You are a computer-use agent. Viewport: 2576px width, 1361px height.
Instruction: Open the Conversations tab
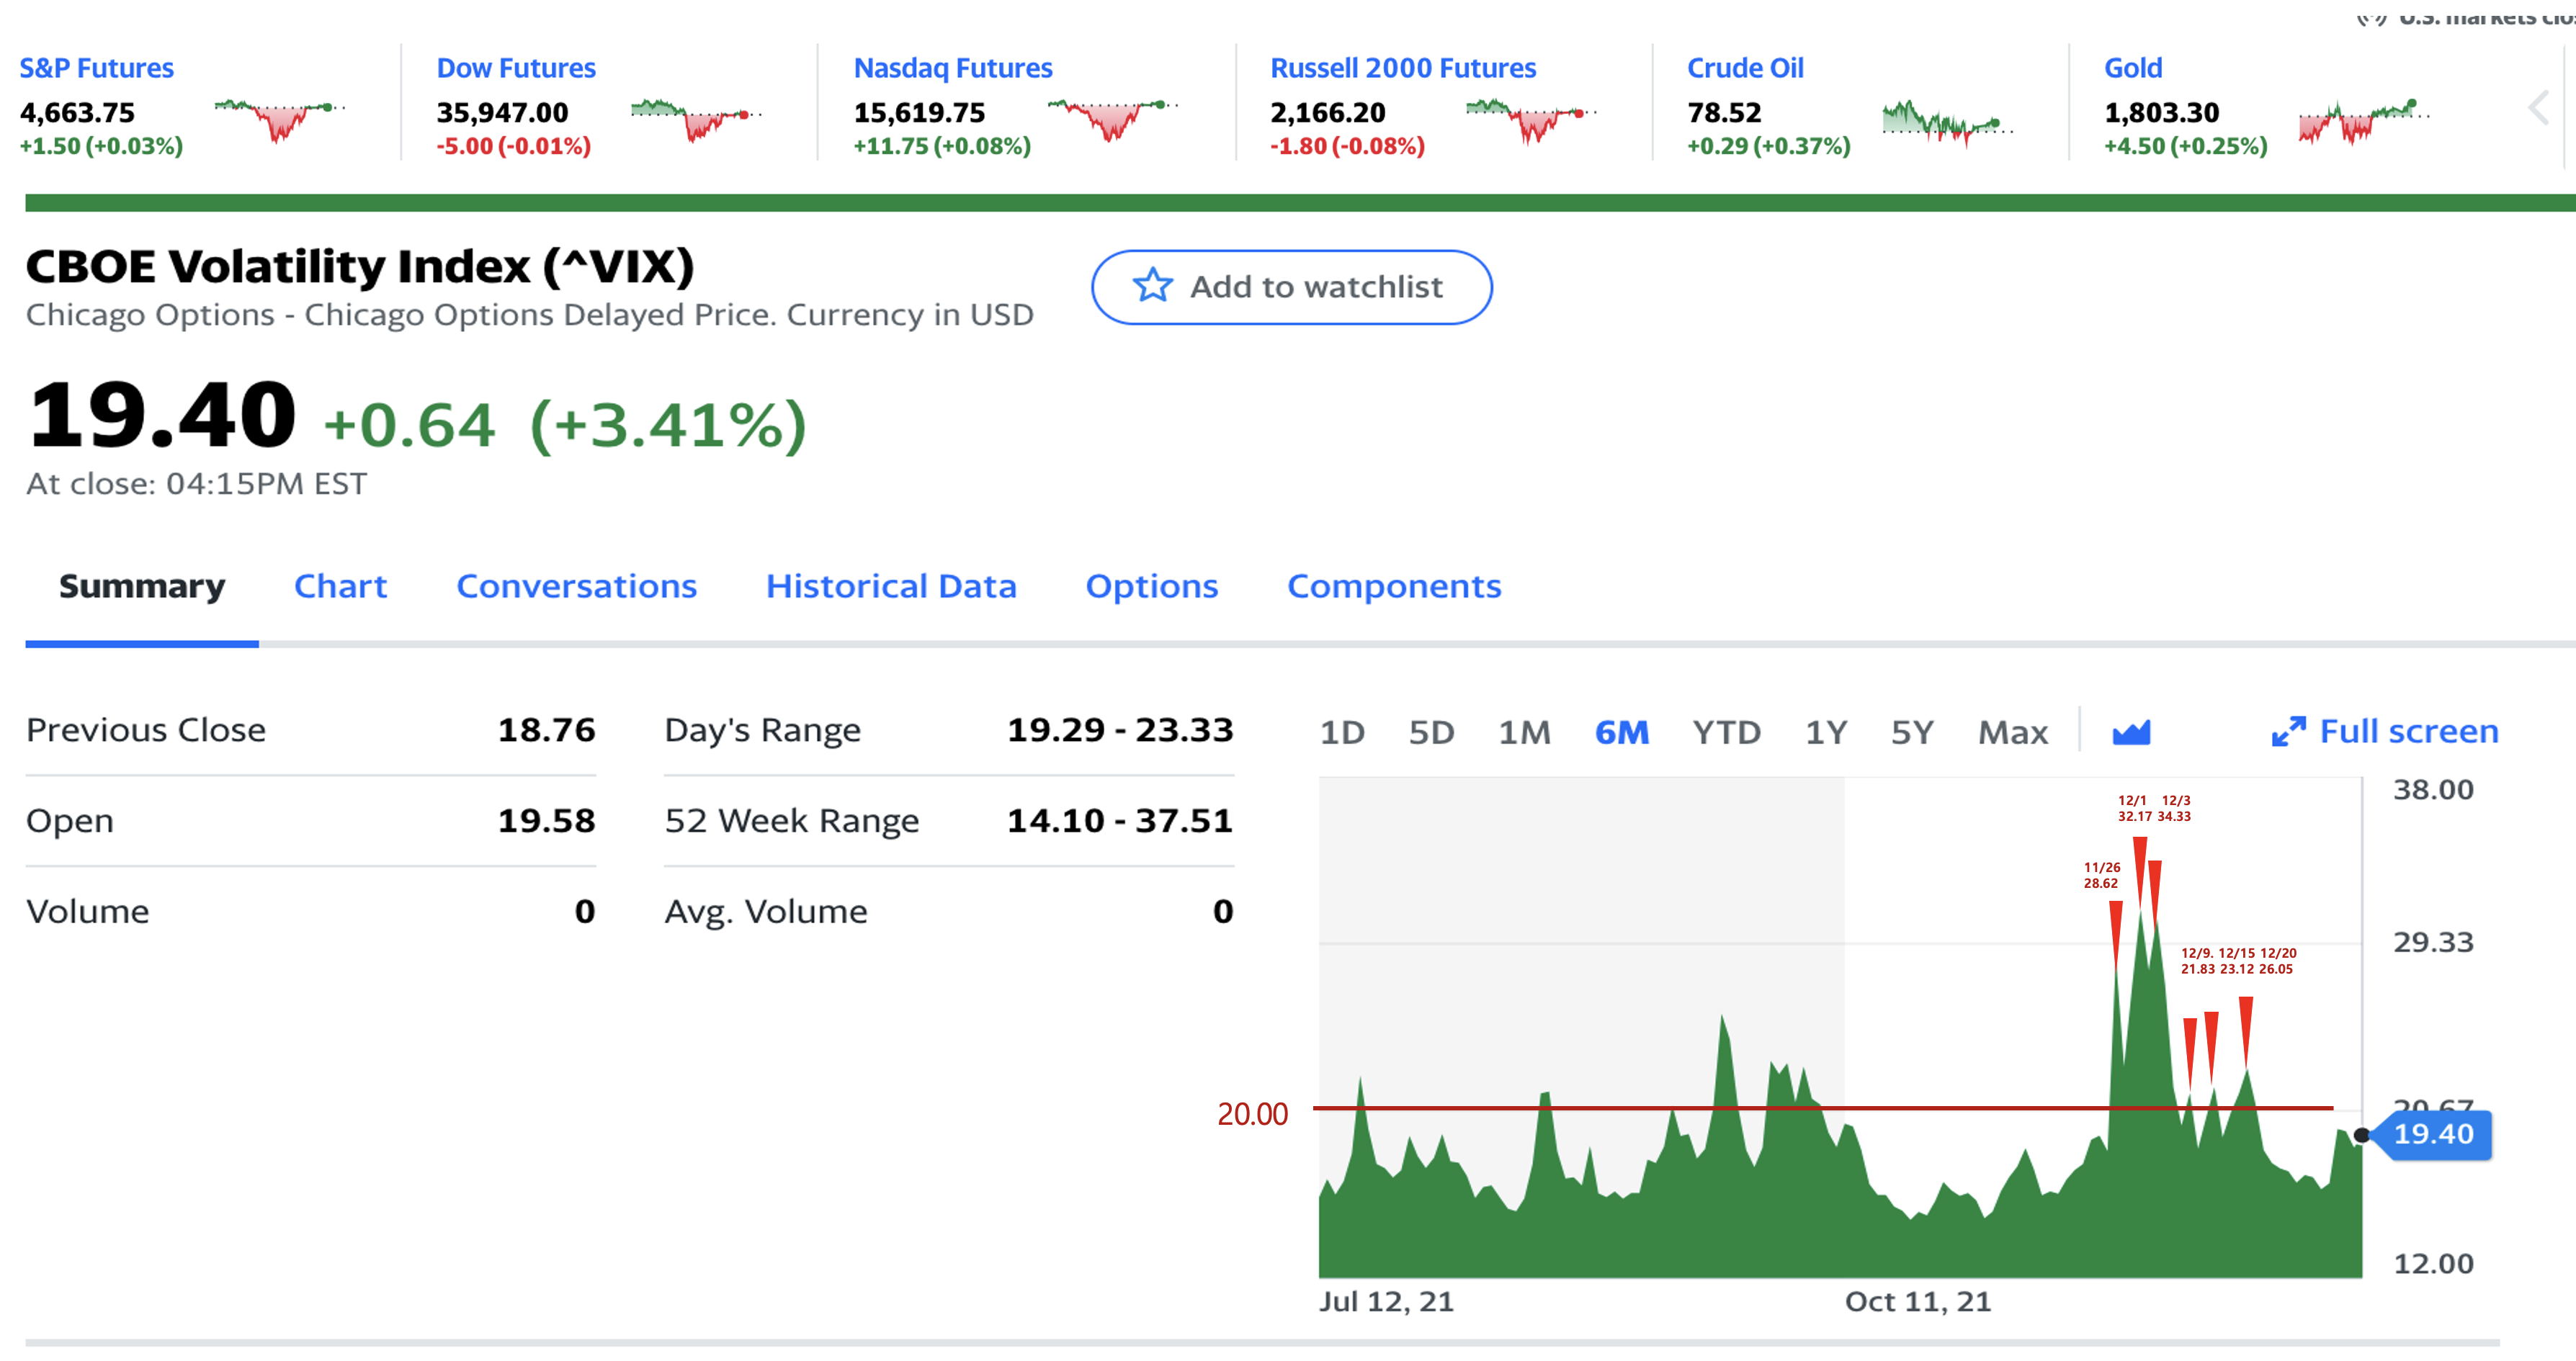[x=576, y=586]
